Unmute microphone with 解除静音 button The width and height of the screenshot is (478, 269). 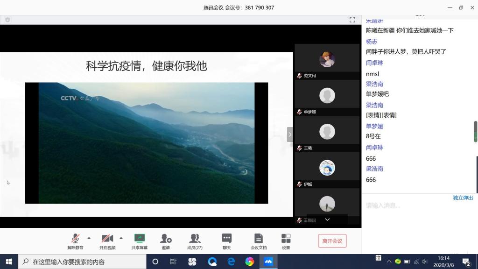point(75,241)
